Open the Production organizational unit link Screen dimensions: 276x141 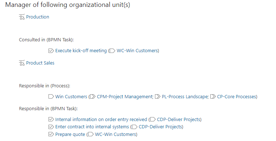tap(38, 17)
